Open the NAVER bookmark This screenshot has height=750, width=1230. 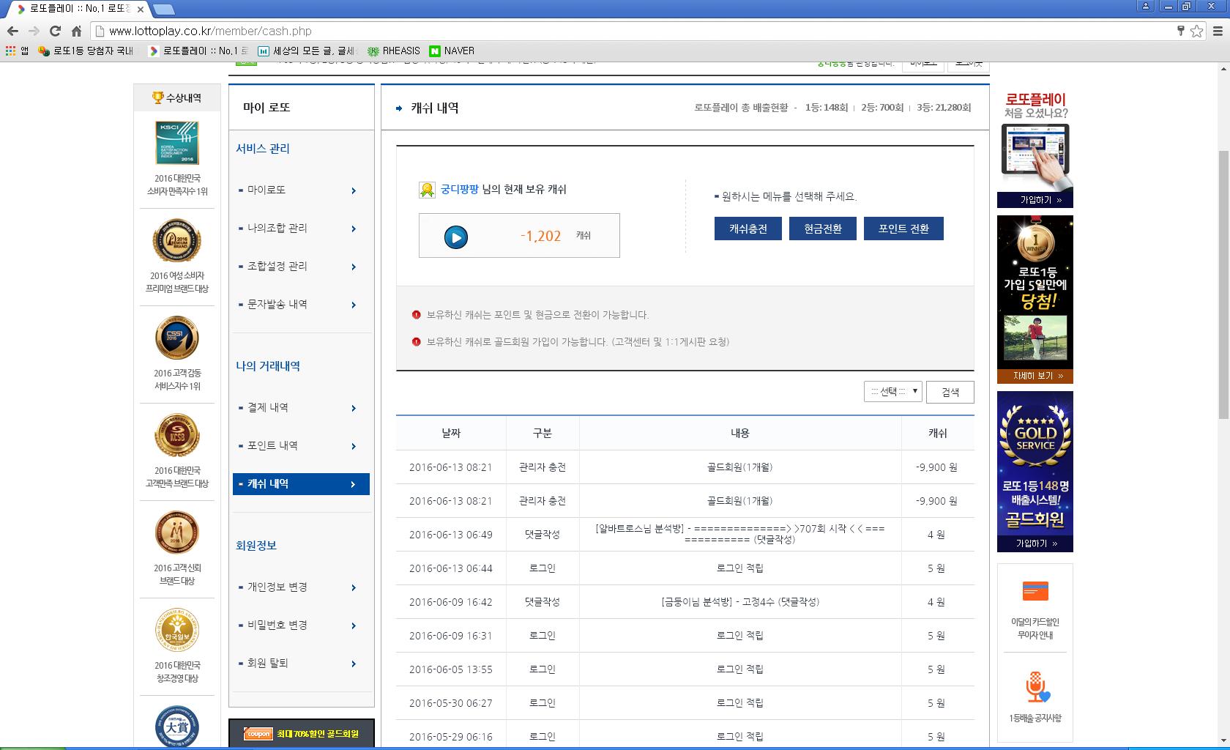coord(452,51)
